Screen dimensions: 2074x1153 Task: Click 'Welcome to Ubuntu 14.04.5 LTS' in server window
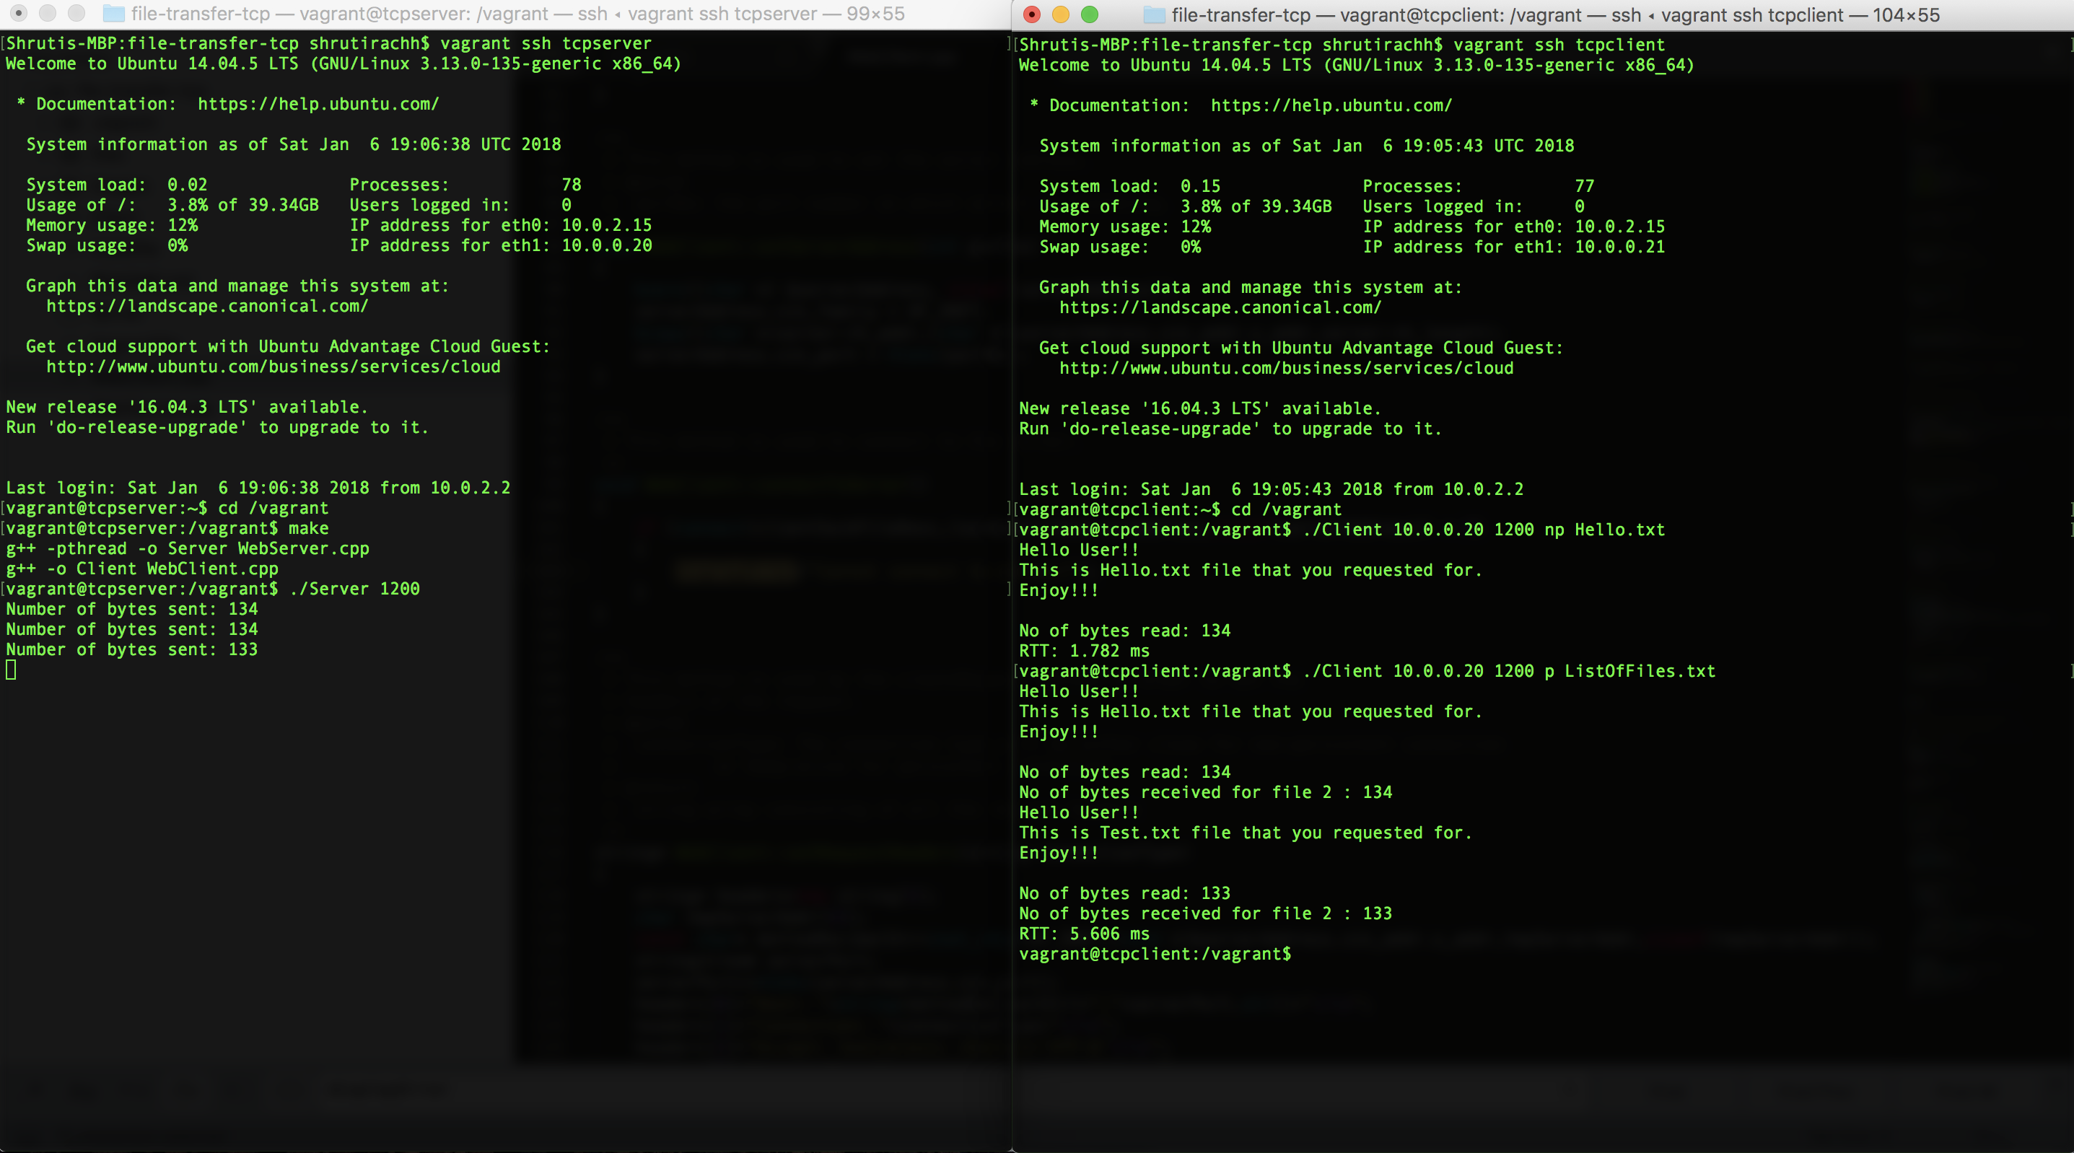tap(344, 63)
